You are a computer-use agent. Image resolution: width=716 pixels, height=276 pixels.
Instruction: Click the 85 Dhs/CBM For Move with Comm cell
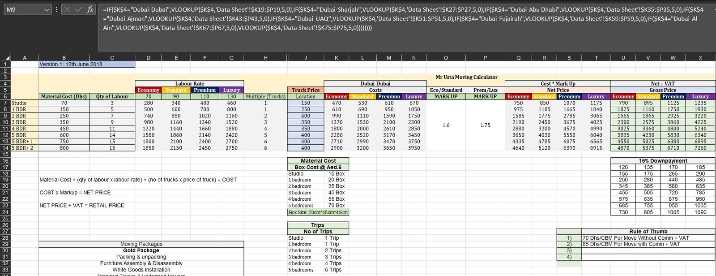click(648, 244)
